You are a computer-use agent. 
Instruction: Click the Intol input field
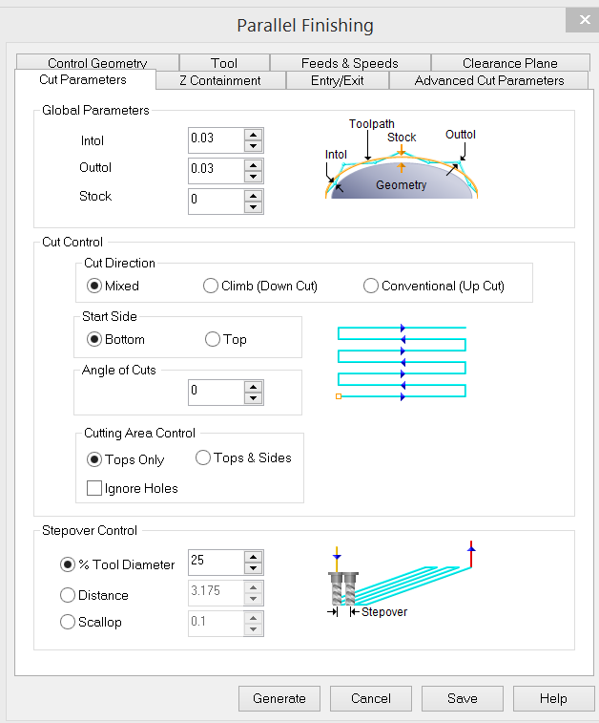coord(215,139)
